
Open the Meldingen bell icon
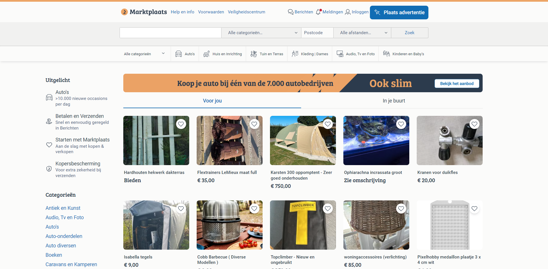click(319, 12)
